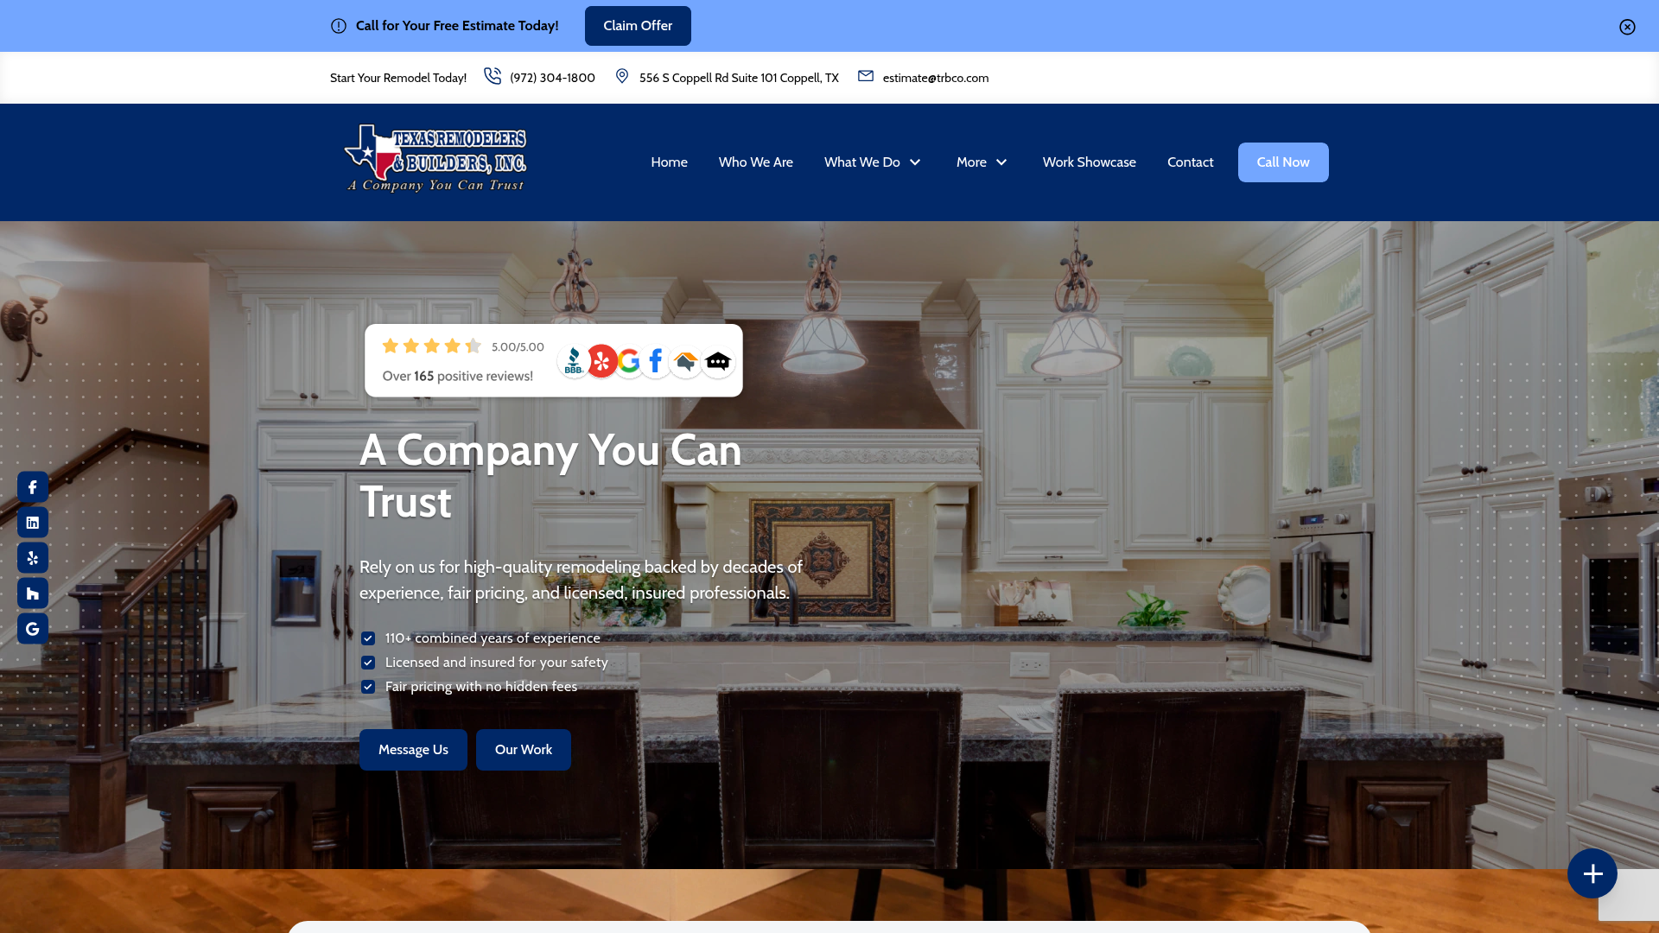Open the Google sidebar icon
This screenshot has height=933, width=1659.
(x=33, y=629)
